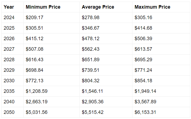Screen dimensions: 191x119
Task: Select the $5,515.42 average price cell
Action: tap(106, 112)
